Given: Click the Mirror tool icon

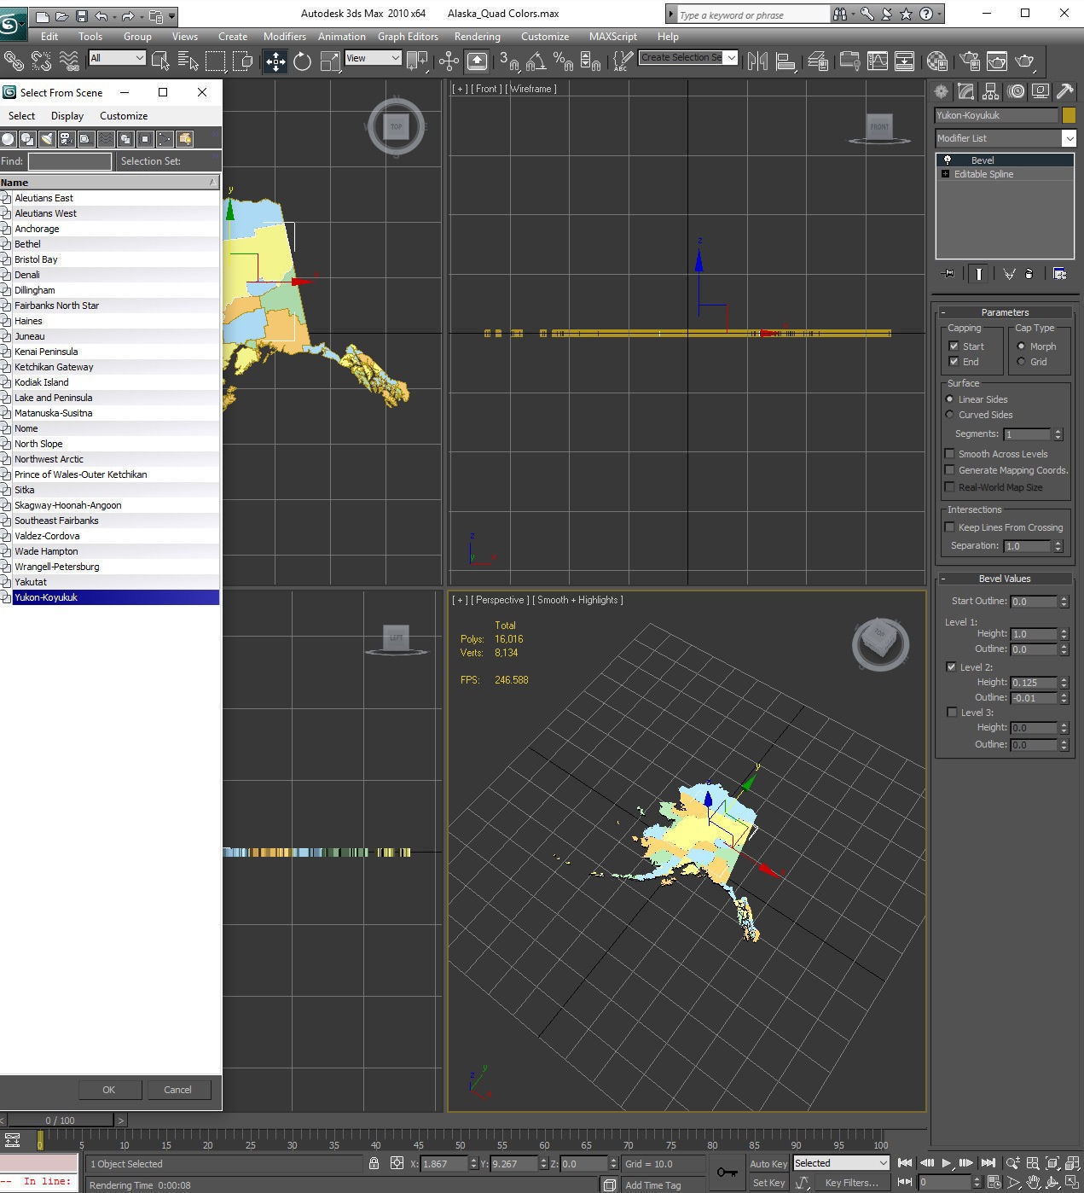Looking at the screenshot, I should (x=756, y=61).
